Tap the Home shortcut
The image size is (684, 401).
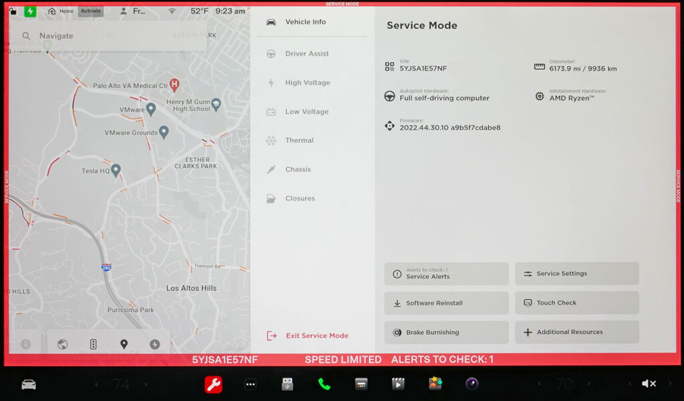pyautogui.click(x=61, y=11)
